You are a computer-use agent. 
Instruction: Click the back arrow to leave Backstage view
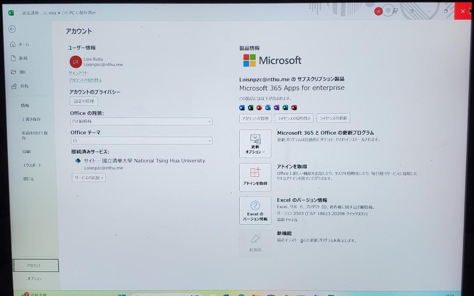tap(12, 29)
